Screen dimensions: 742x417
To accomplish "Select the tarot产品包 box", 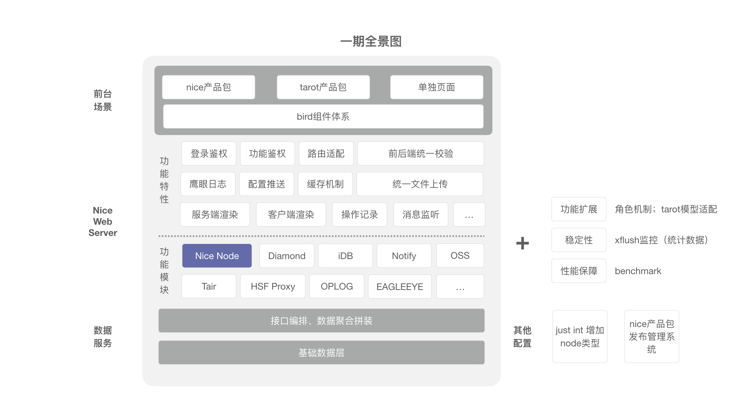I will tap(323, 87).
